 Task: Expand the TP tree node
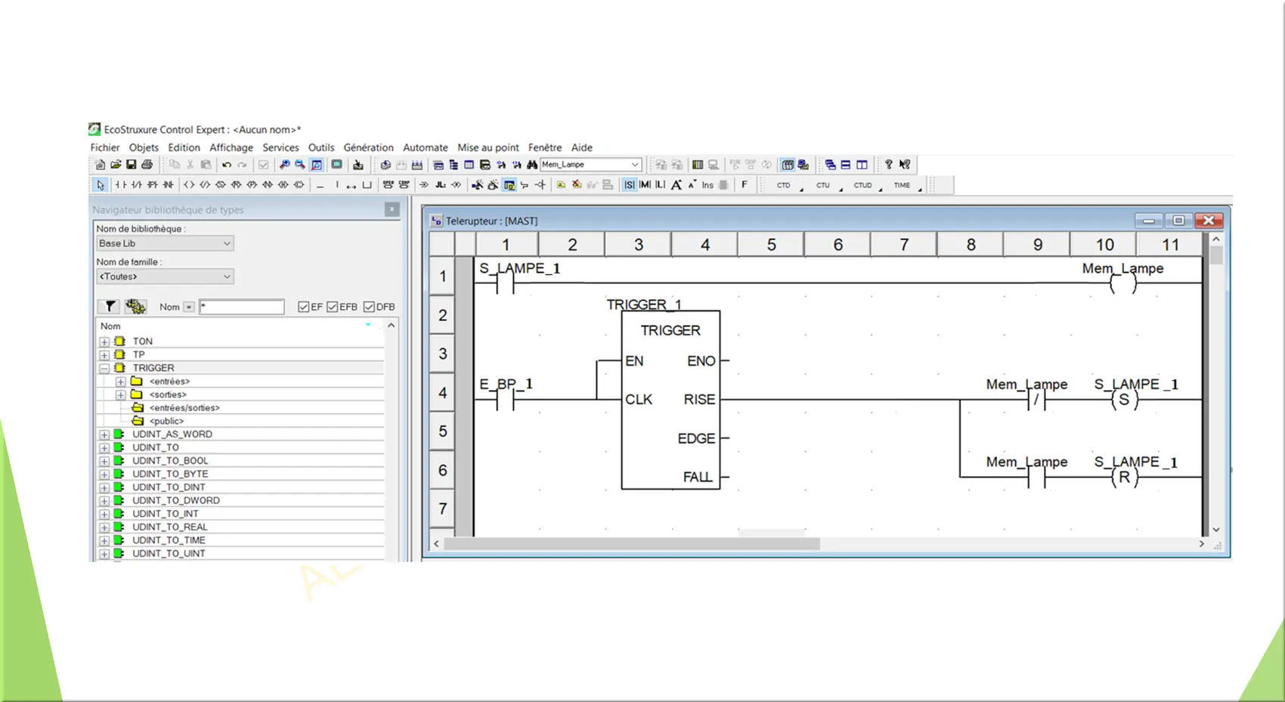[104, 355]
